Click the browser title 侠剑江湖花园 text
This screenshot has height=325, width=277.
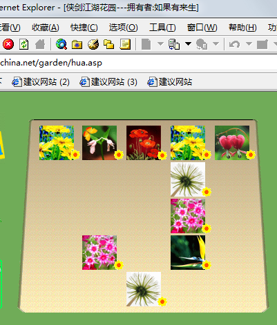pos(90,8)
